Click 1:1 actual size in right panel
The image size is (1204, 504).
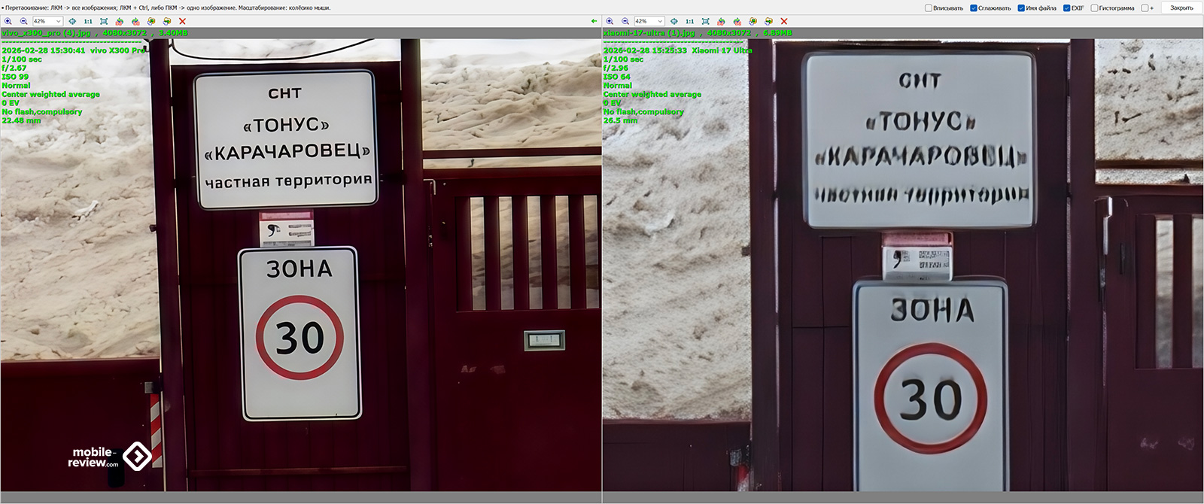click(689, 21)
